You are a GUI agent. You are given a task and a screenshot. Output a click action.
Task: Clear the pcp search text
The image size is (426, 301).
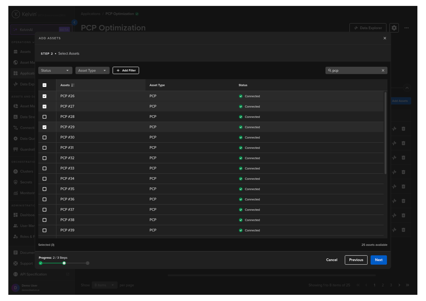pos(383,70)
